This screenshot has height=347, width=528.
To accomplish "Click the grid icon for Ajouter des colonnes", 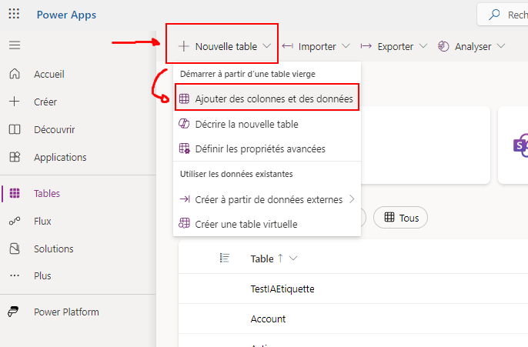I will click(184, 98).
